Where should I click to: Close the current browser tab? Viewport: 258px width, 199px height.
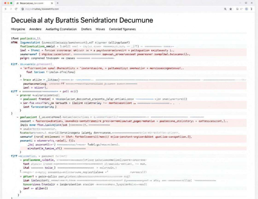pyautogui.click(x=52, y=3)
